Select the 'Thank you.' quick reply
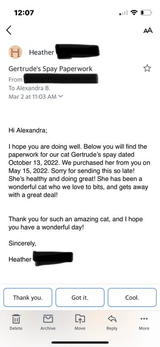160x347 pixels. pos(28,298)
